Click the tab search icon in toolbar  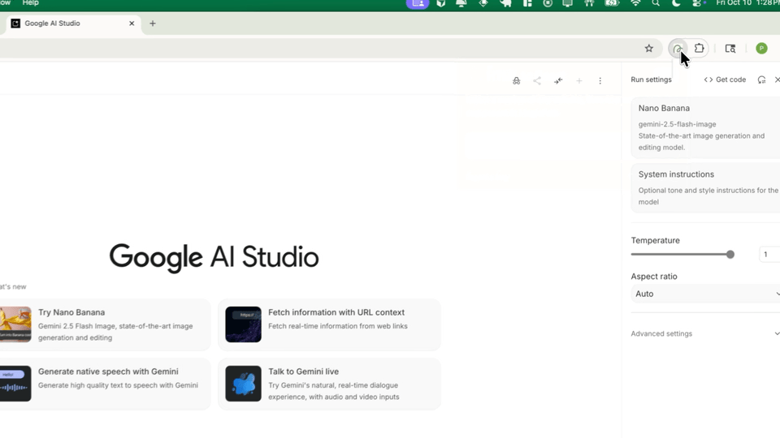(730, 49)
